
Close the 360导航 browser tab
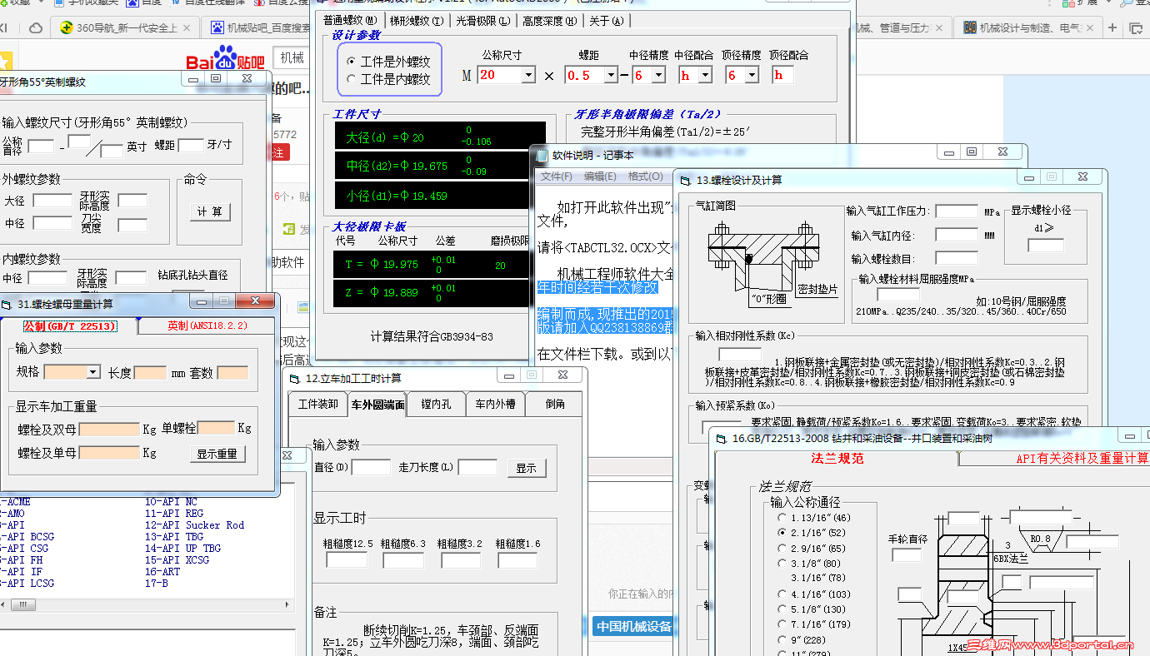pyautogui.click(x=187, y=27)
